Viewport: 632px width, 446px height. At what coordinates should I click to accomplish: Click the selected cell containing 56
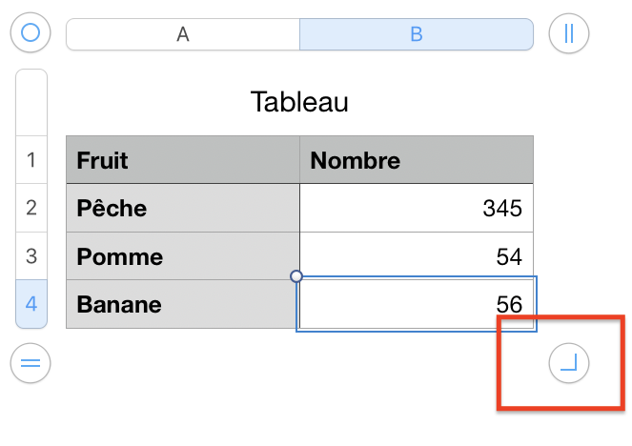pyautogui.click(x=416, y=305)
